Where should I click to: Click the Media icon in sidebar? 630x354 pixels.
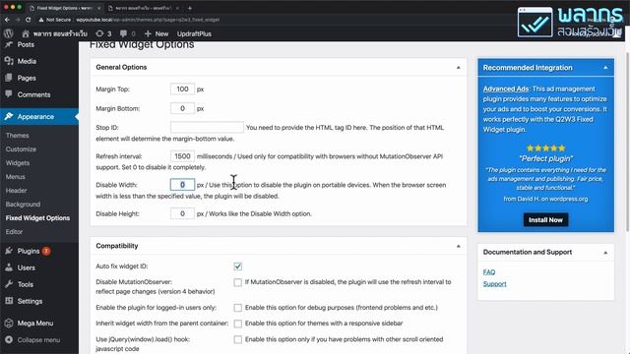point(9,61)
